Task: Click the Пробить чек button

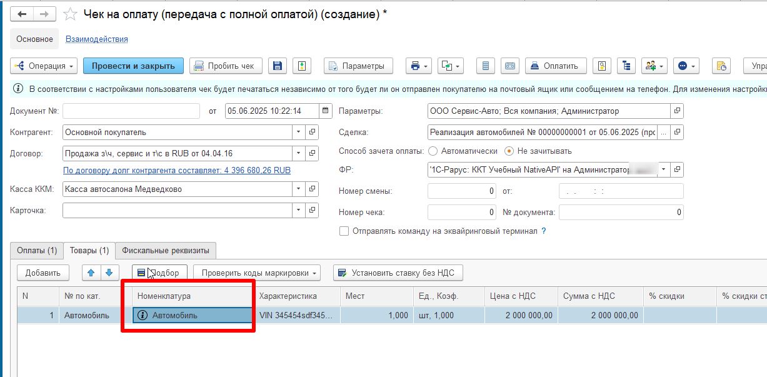Action: click(226, 66)
